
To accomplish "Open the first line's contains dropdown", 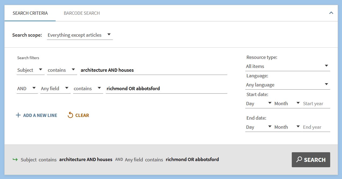I will click(62, 70).
